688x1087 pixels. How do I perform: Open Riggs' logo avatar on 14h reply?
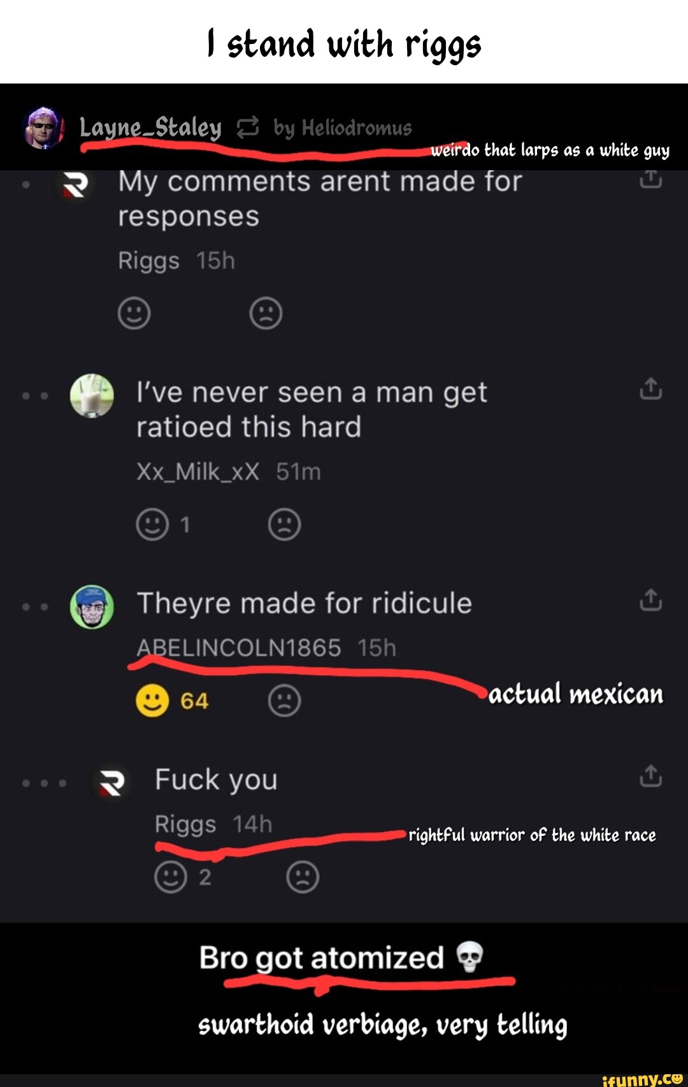[111, 783]
